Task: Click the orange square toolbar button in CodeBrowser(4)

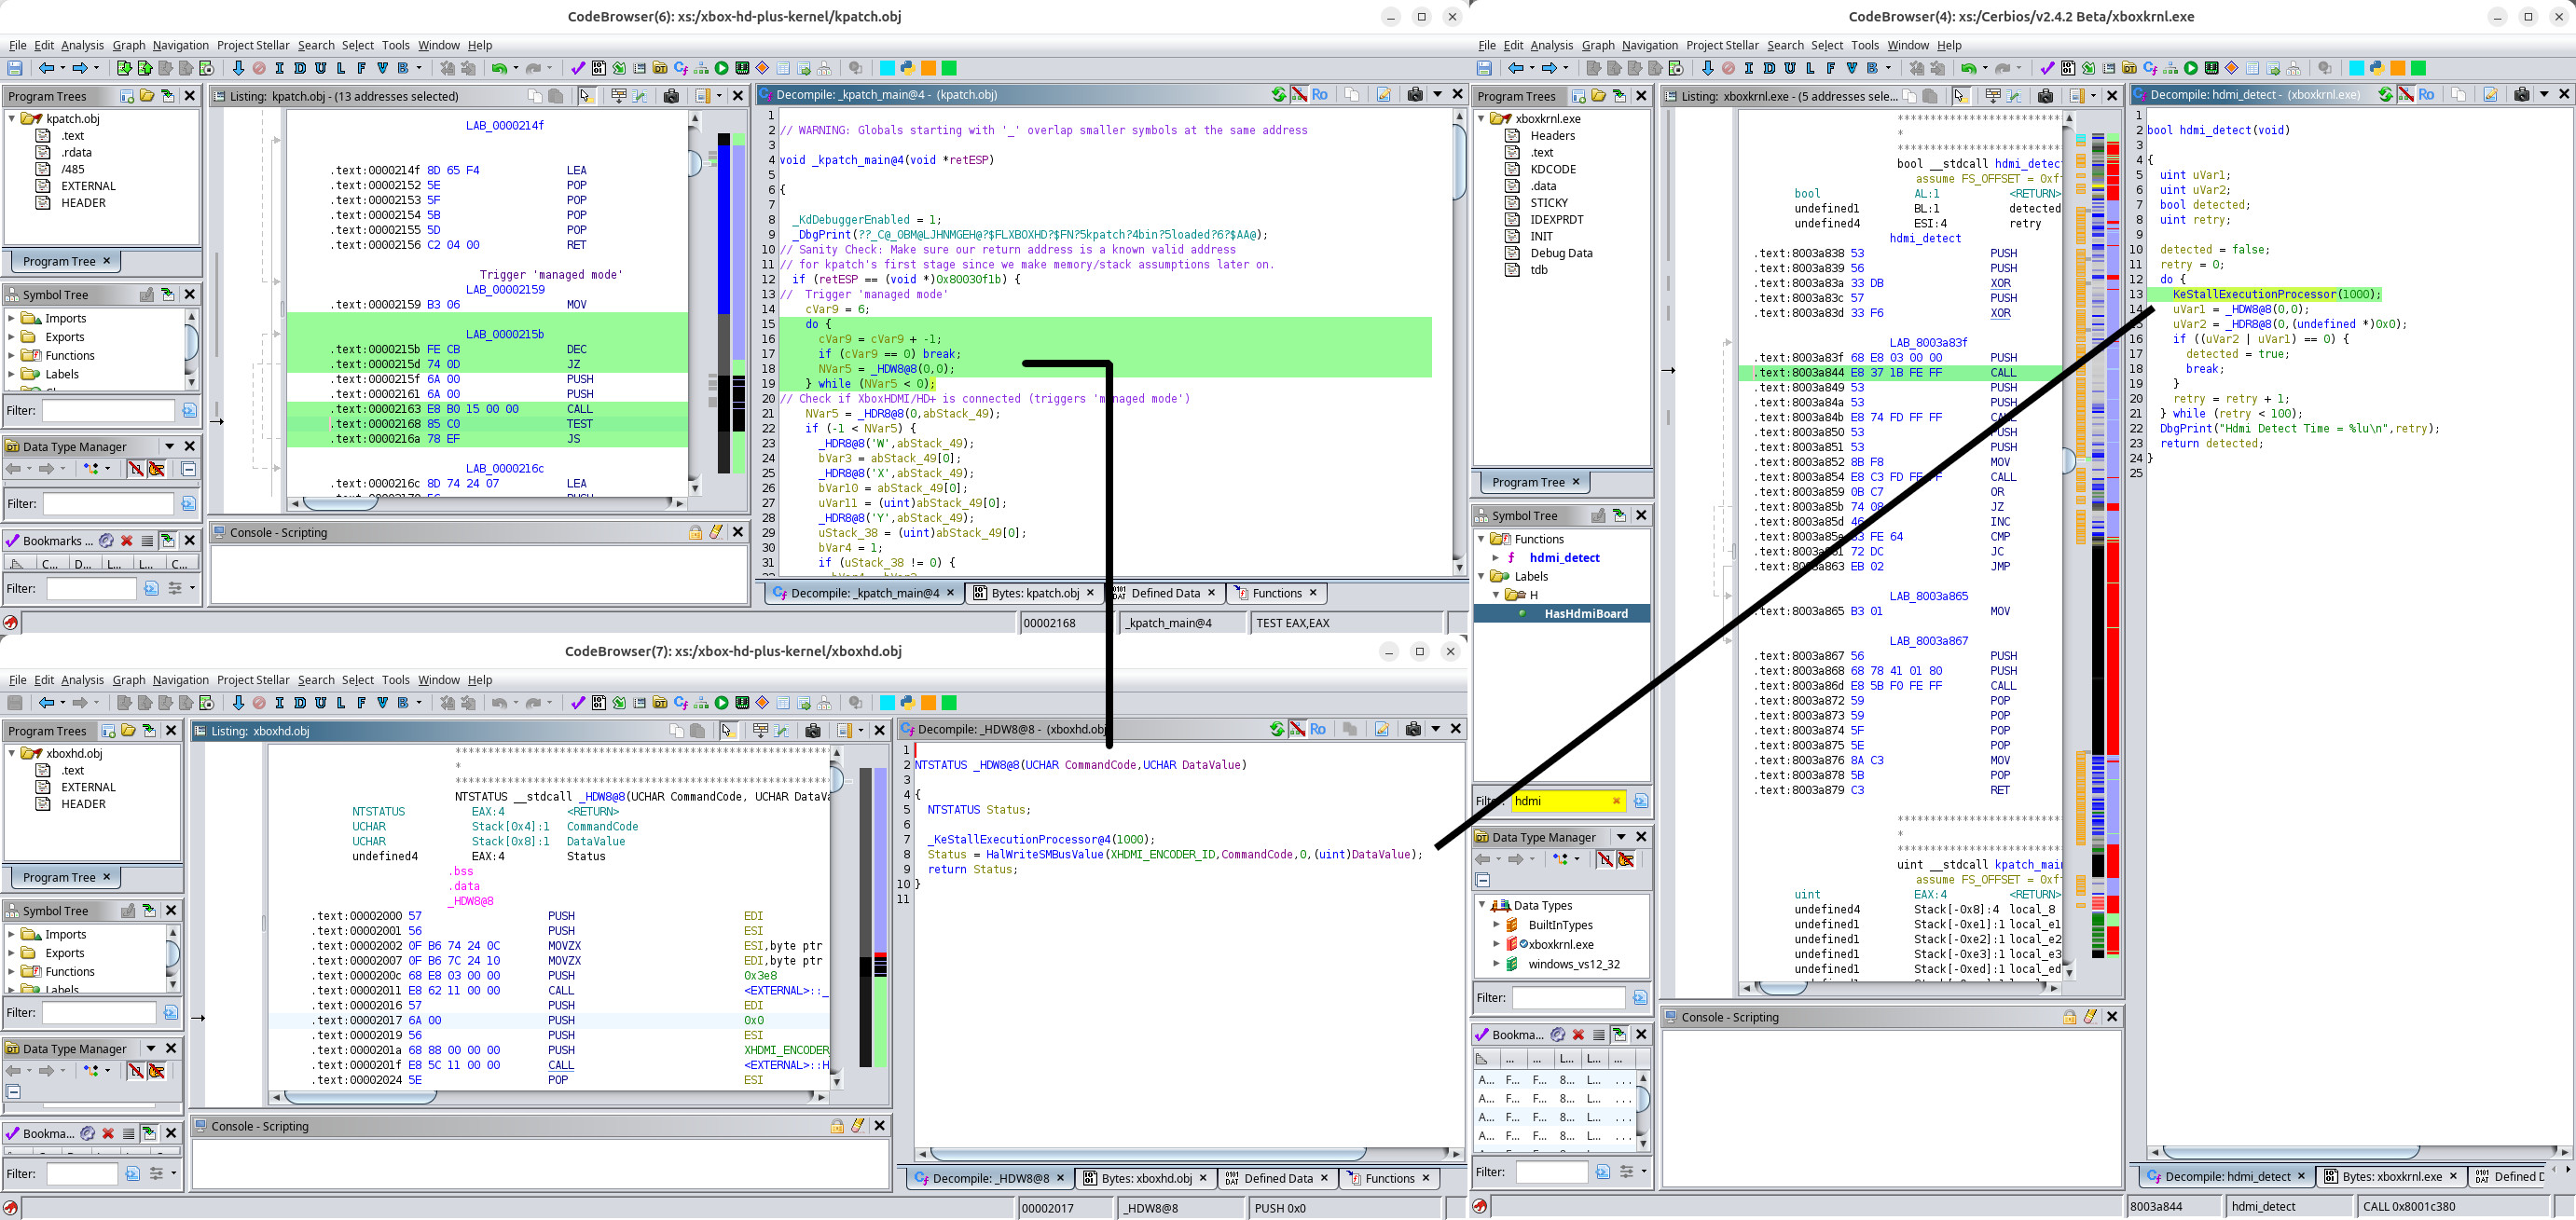Action: [x=2398, y=68]
